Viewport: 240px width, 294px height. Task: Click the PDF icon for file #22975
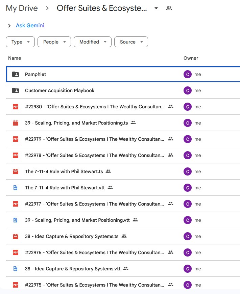pyautogui.click(x=15, y=285)
